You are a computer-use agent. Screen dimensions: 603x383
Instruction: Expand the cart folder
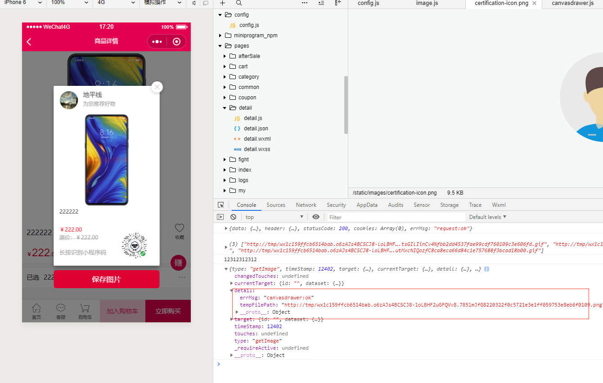tap(225, 67)
